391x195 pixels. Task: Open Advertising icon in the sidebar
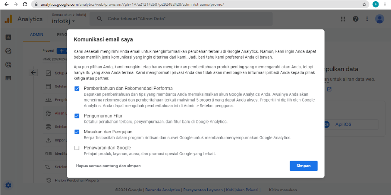point(8,65)
